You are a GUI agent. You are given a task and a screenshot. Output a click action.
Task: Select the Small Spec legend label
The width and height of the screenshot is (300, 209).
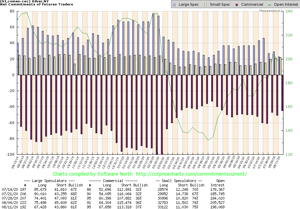click(x=220, y=5)
